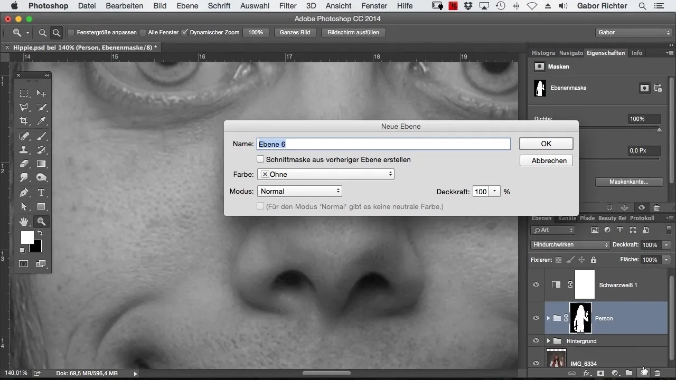Reset default foreground and background colors
Image resolution: width=676 pixels, height=380 pixels.
tap(23, 250)
